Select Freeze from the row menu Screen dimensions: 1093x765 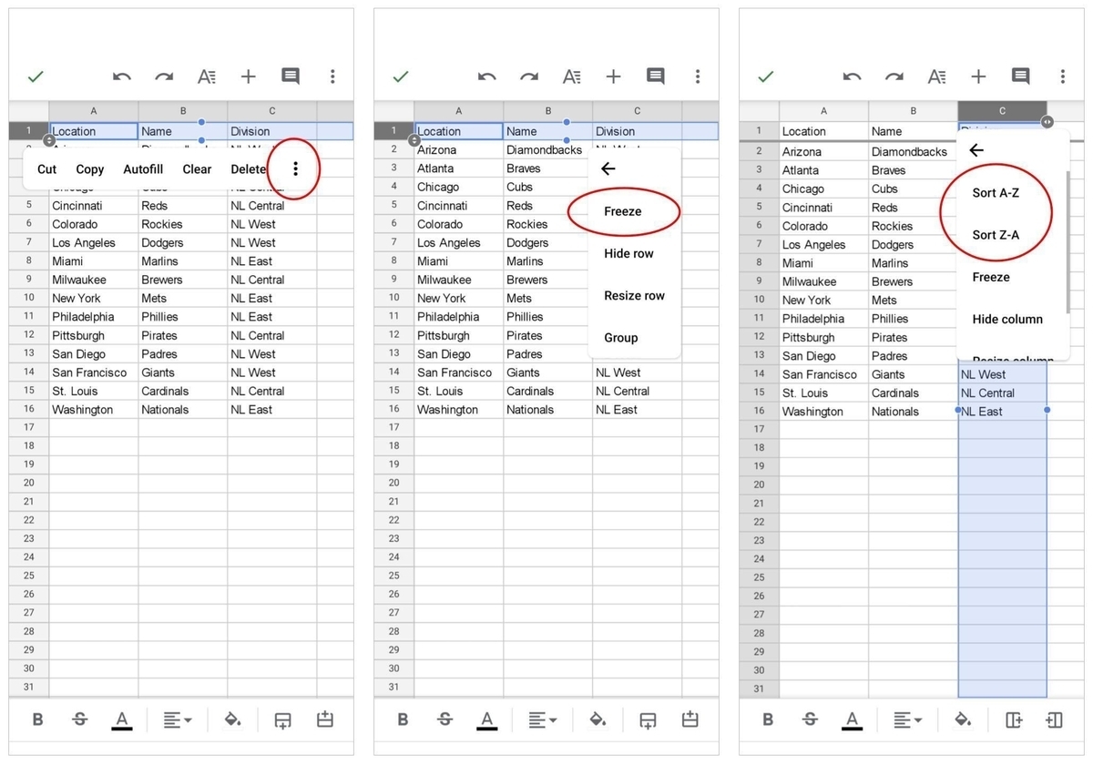pos(623,211)
